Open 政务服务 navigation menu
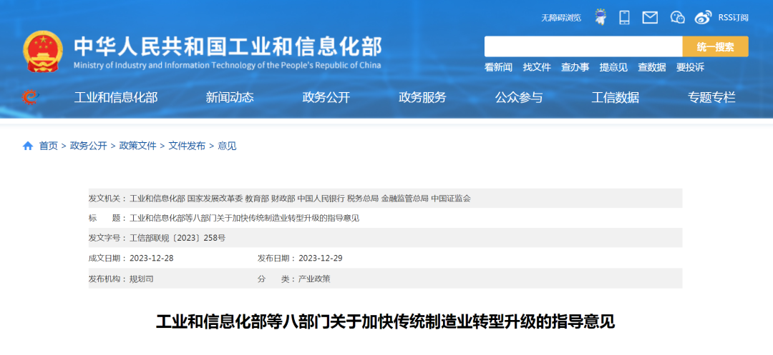This screenshot has height=355, width=773. tap(422, 97)
